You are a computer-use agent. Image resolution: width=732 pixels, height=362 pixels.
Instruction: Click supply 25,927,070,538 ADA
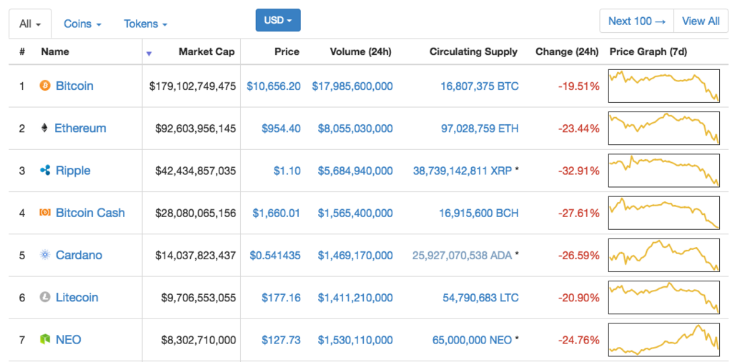(x=463, y=256)
